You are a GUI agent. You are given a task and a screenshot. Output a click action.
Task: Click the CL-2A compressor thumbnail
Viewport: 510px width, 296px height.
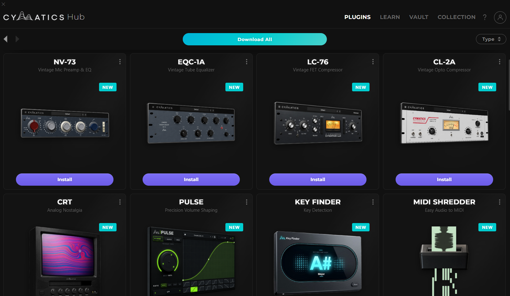pyautogui.click(x=444, y=123)
